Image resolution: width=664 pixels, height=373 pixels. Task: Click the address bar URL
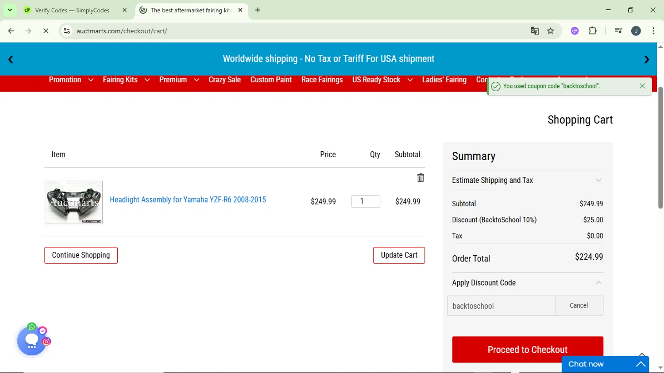click(x=122, y=31)
